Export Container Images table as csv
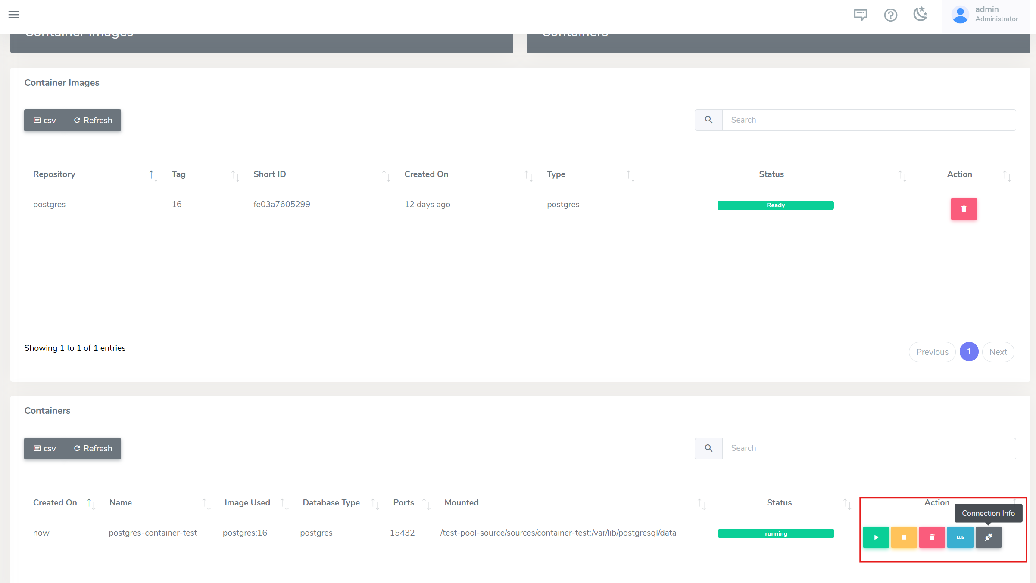This screenshot has width=1036, height=583. (45, 120)
